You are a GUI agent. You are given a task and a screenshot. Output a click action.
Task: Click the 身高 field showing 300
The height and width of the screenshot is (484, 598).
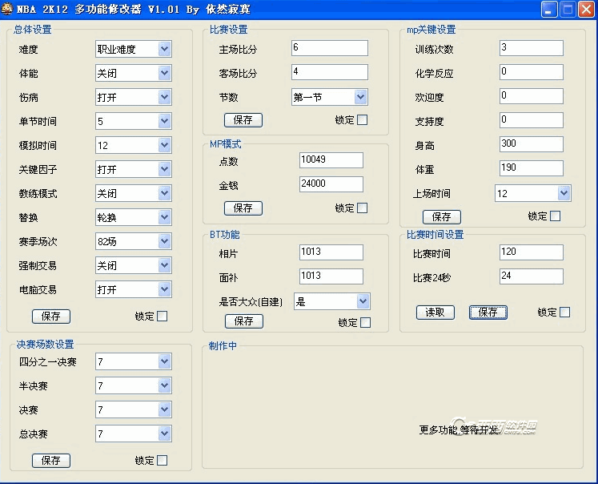click(x=532, y=144)
